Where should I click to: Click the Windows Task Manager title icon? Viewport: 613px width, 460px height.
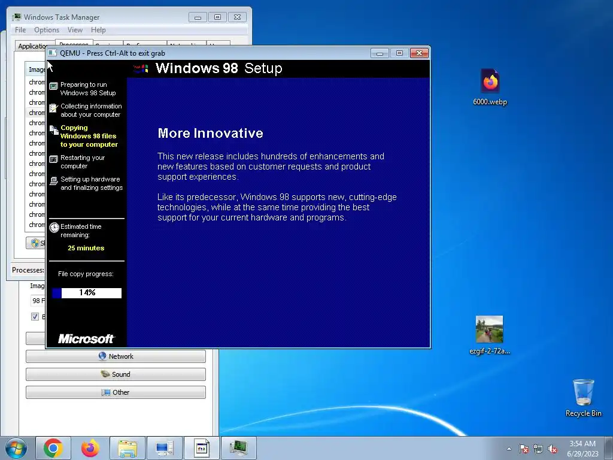[x=17, y=17]
